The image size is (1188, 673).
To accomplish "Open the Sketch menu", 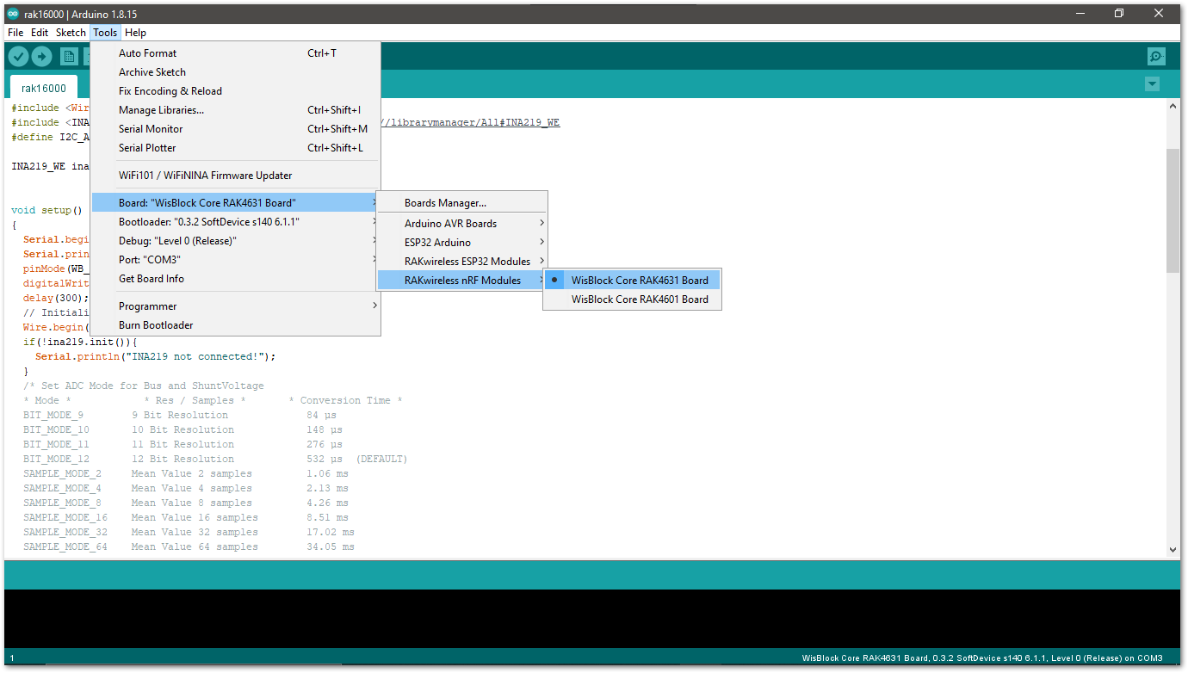I will coord(71,33).
